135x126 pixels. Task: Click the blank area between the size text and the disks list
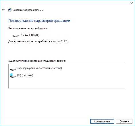pos(67,51)
